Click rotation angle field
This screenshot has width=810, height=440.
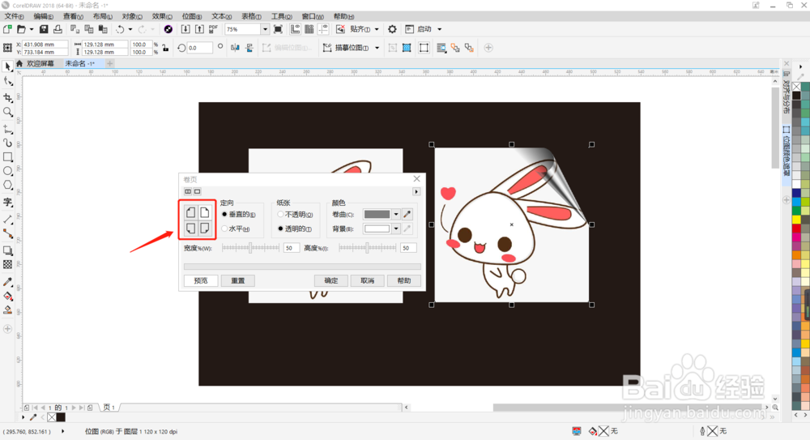tap(199, 48)
